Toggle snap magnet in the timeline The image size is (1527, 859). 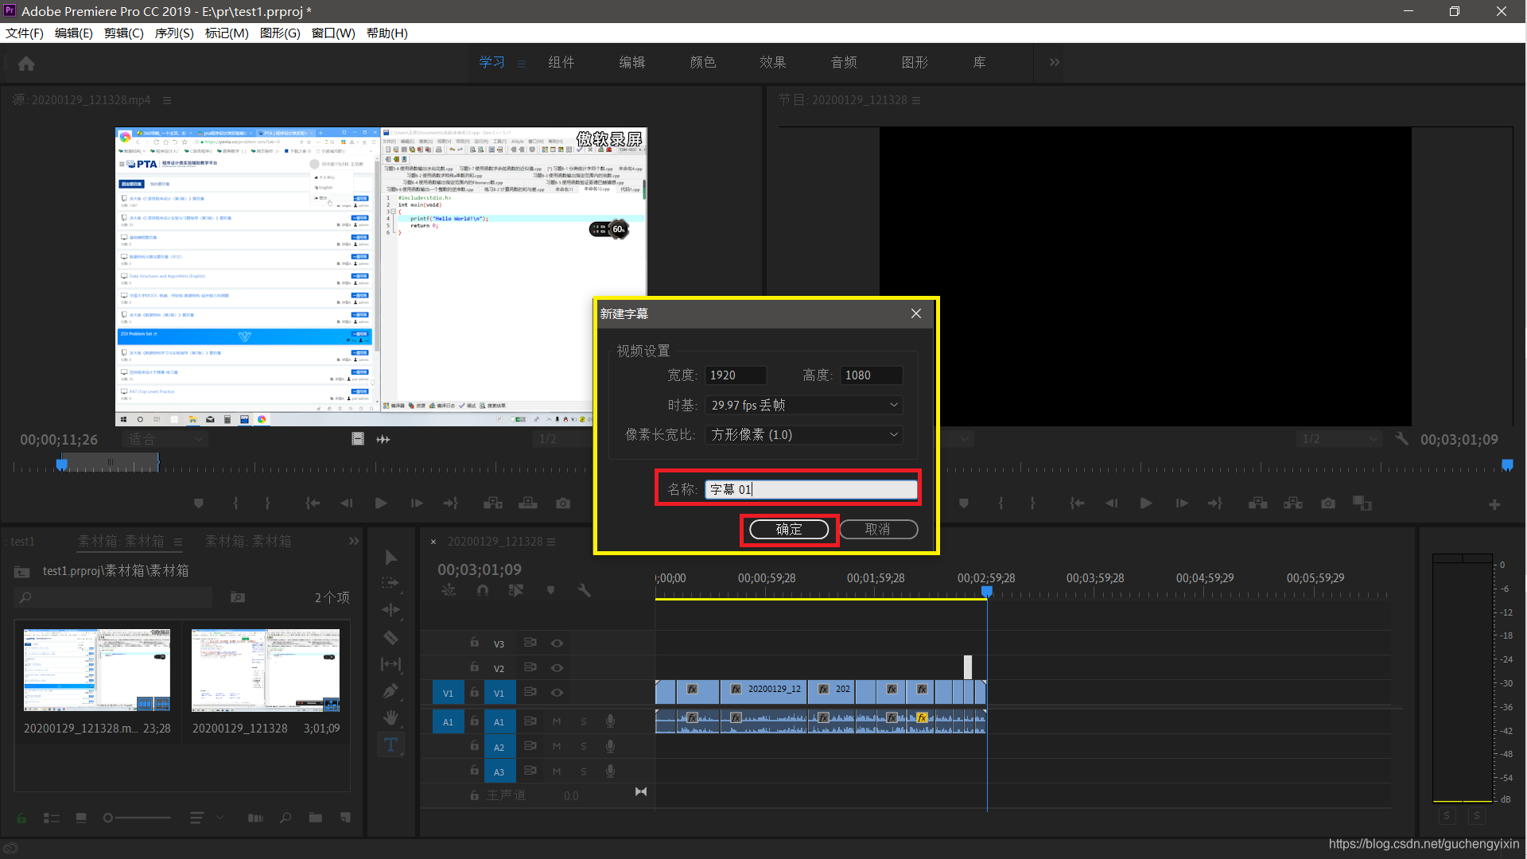click(x=483, y=590)
